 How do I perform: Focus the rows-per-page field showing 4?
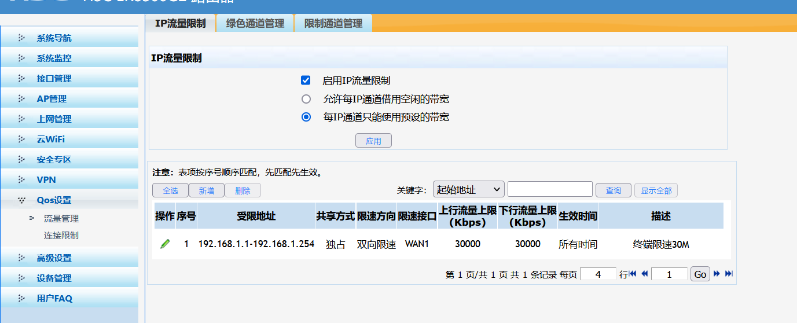(598, 274)
